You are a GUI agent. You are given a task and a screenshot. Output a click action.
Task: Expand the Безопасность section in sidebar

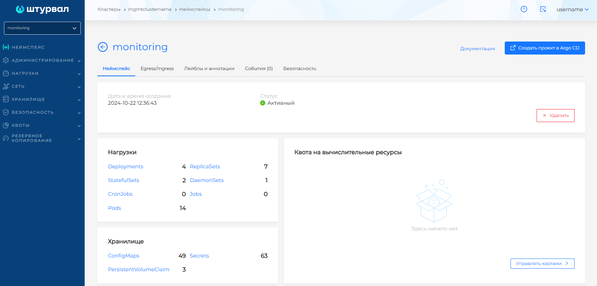click(x=42, y=112)
